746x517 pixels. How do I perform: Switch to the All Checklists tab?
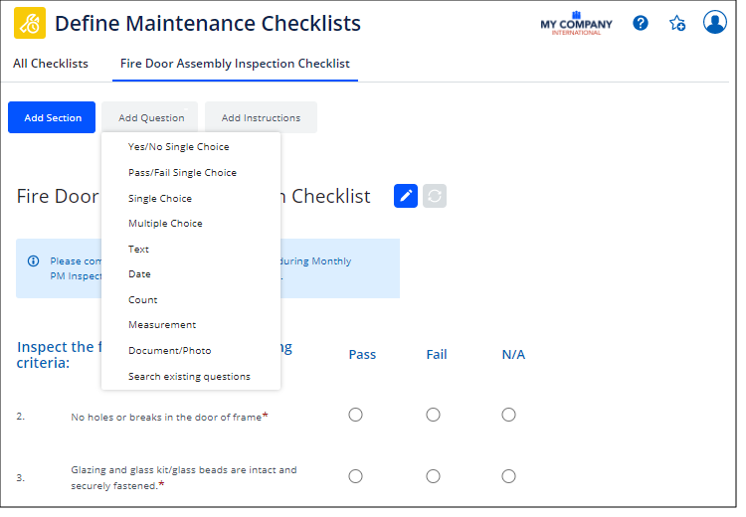[x=51, y=64]
